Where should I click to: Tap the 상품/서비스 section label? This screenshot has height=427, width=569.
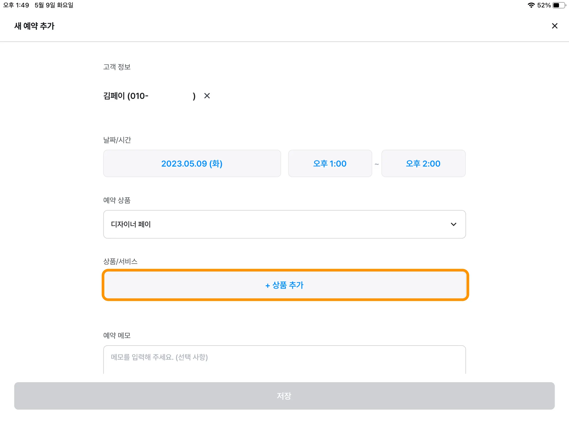tap(120, 261)
